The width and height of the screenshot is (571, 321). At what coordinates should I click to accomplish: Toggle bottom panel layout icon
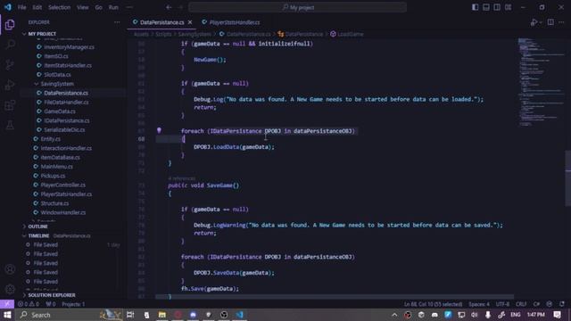(x=486, y=7)
